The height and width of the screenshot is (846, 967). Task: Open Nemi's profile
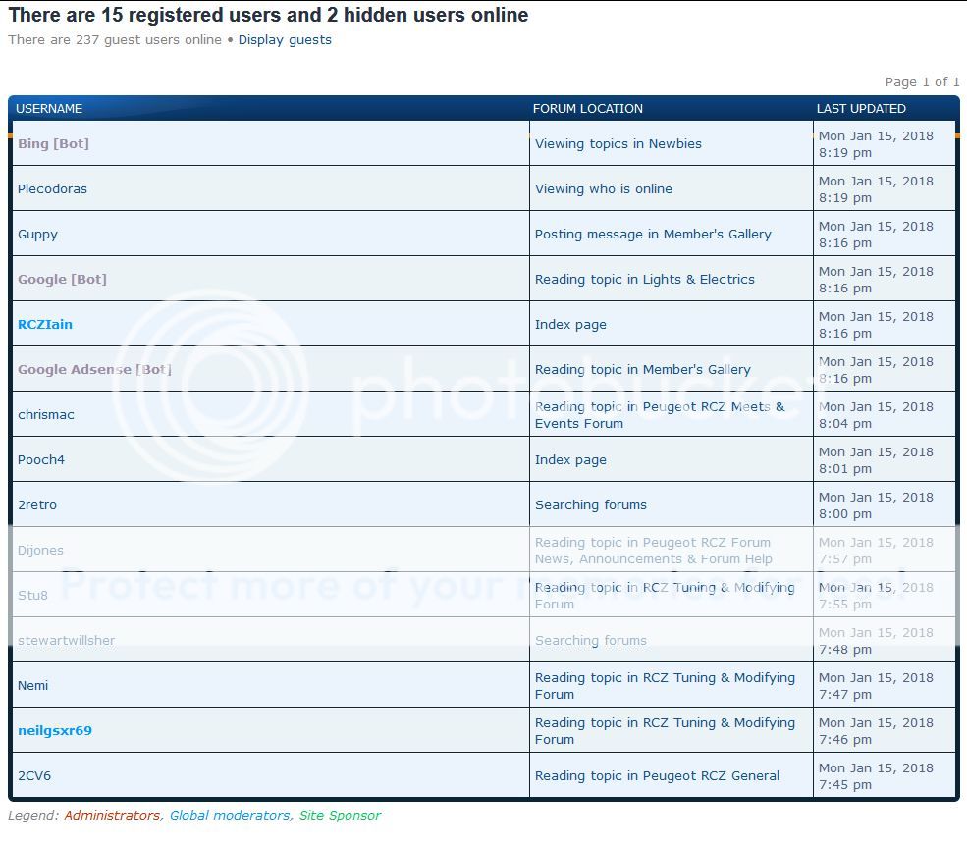32,686
